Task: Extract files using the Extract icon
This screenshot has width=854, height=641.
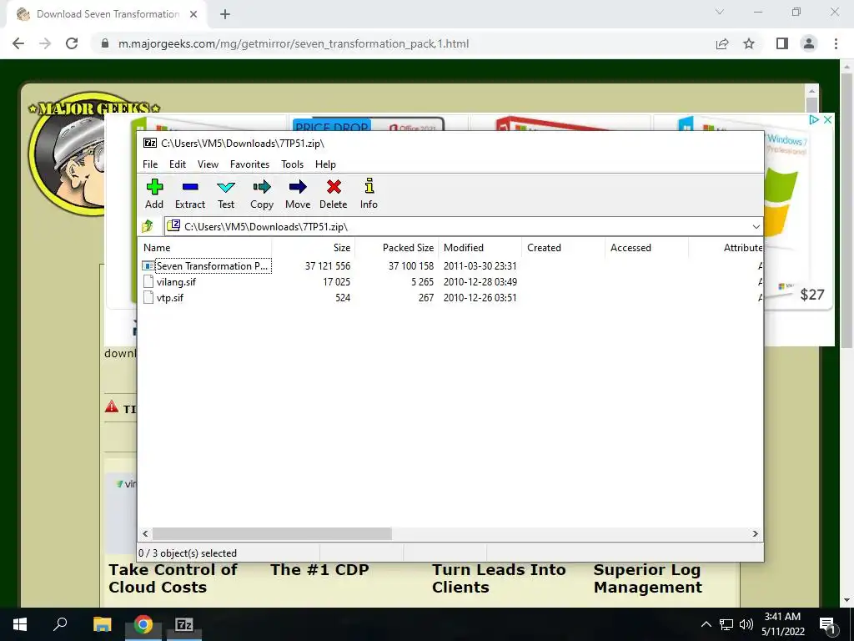Action: click(190, 194)
